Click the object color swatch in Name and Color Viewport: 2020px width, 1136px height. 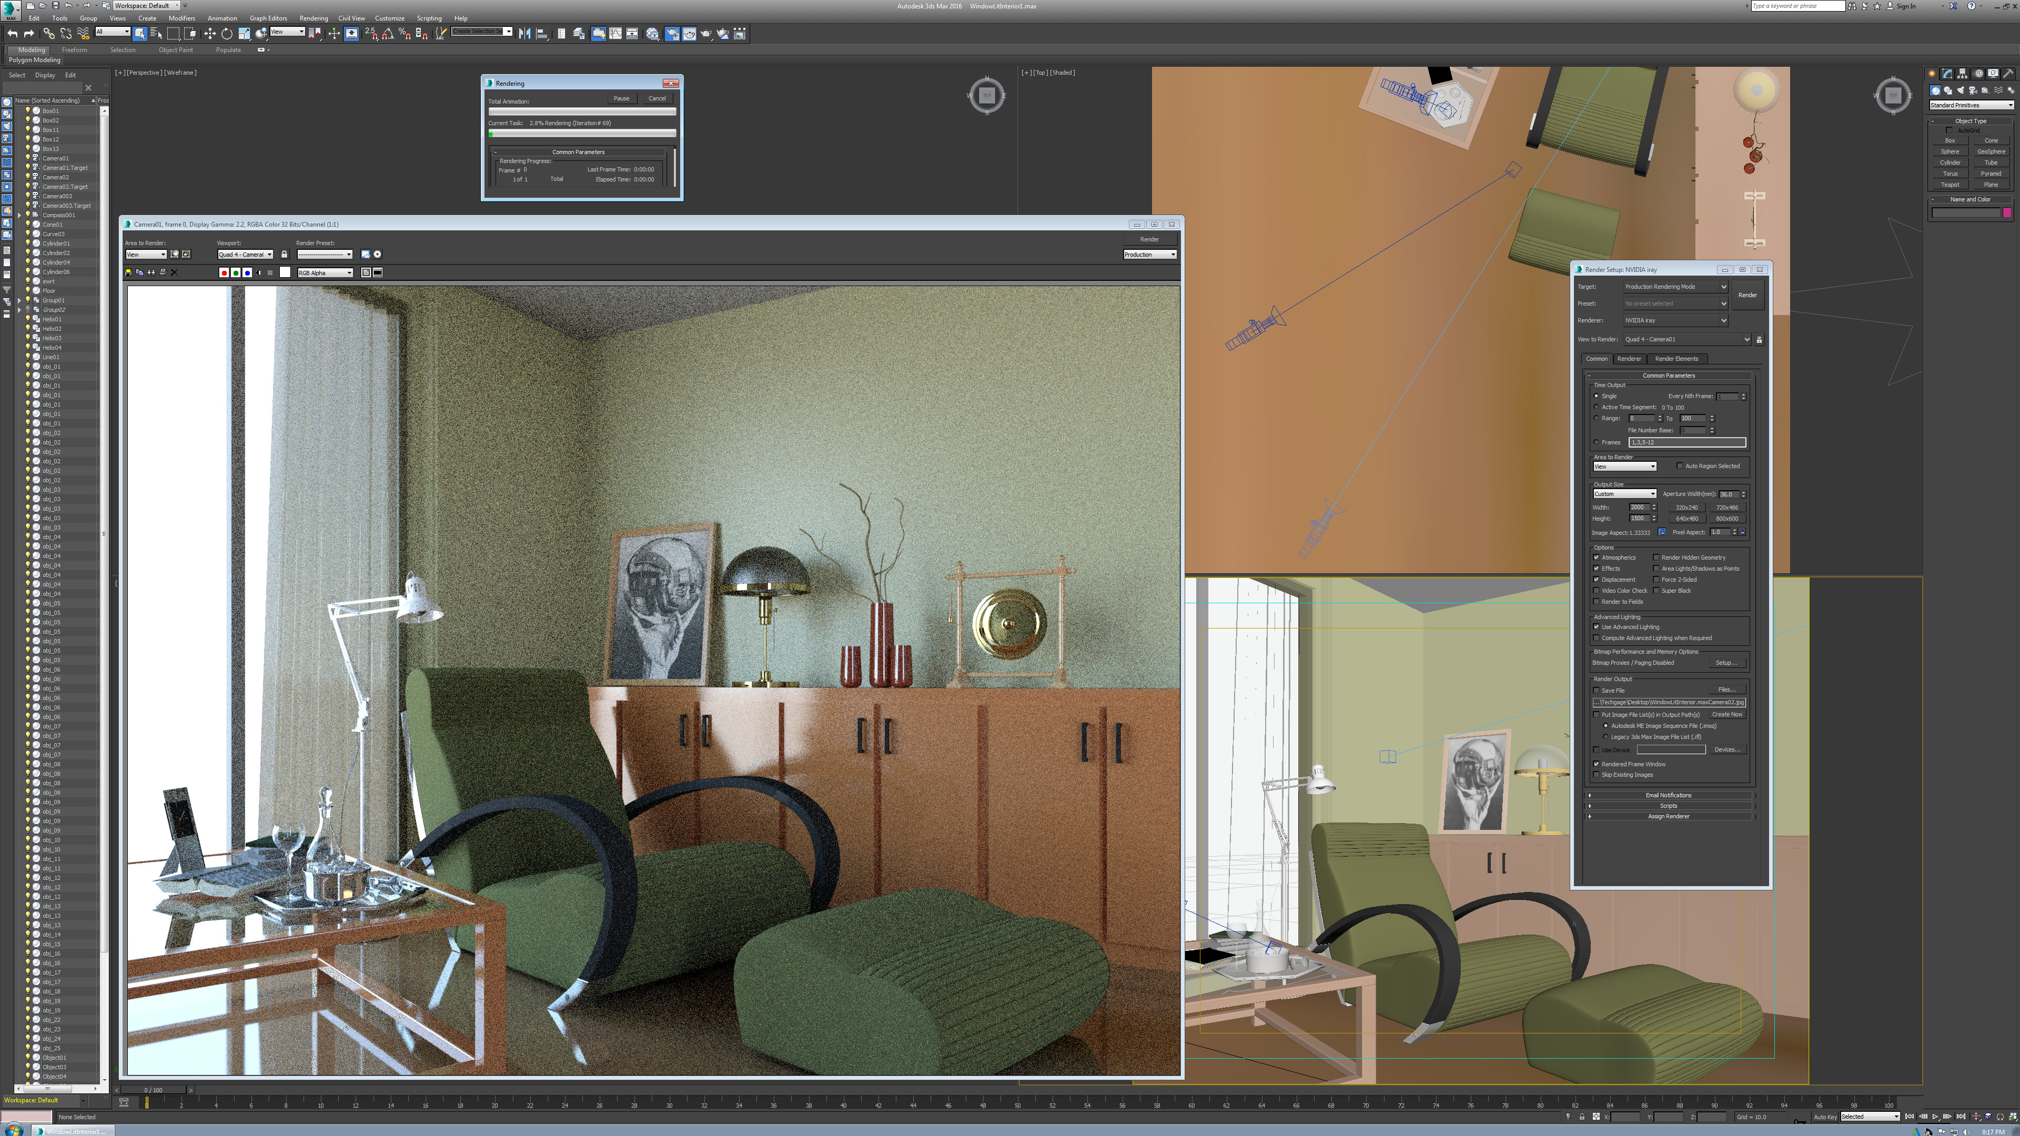[2007, 212]
